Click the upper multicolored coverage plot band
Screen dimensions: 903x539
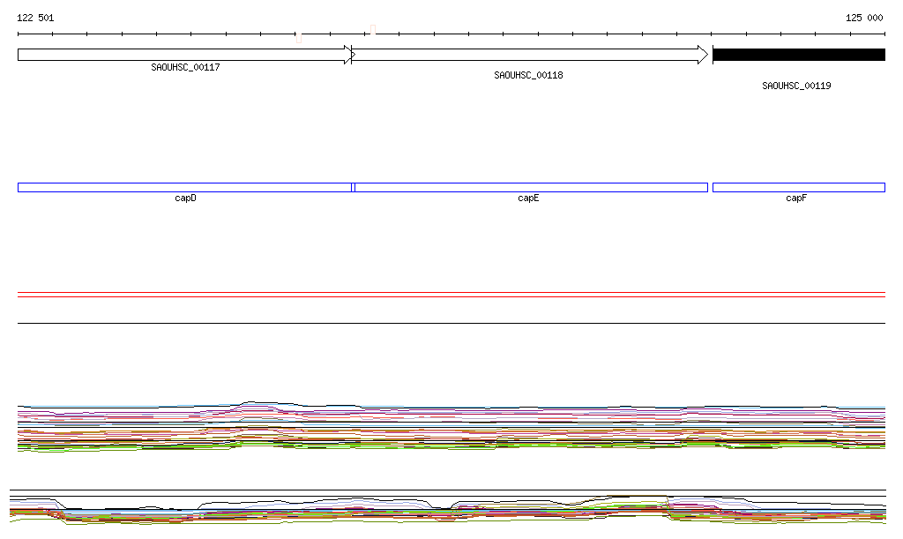point(451,428)
